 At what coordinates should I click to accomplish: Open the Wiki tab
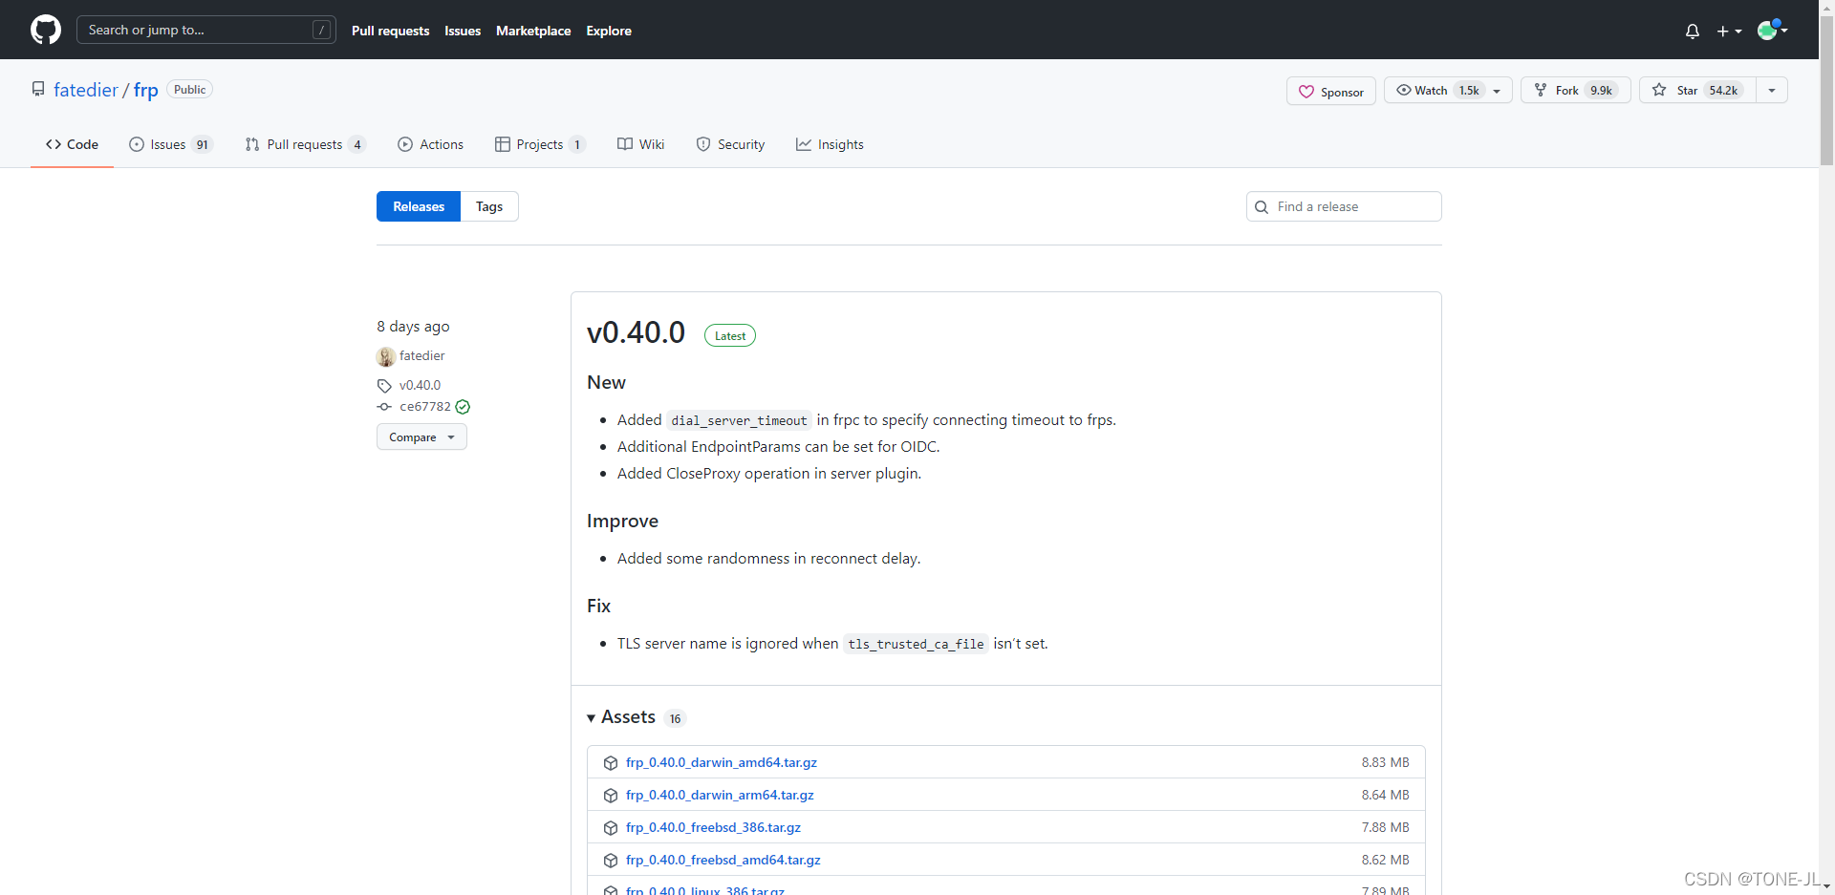[640, 144]
